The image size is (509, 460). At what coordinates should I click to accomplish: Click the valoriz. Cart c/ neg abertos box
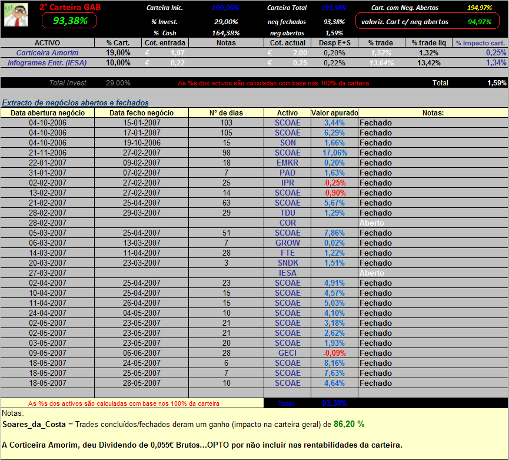click(x=430, y=22)
